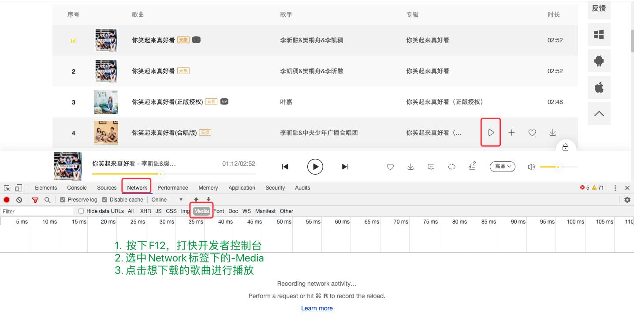
Task: Enable the Hide data URLs checkbox
Action: pyautogui.click(x=81, y=211)
